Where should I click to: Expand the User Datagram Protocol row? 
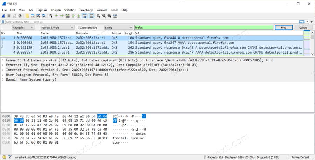coord(3,75)
